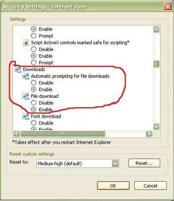Viewport: 174px width, 201px height.
Task: Click the File download setting icon
Action: 26,96
